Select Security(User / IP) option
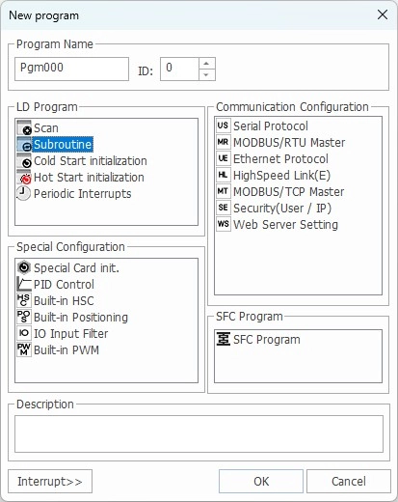The height and width of the screenshot is (502, 398). [x=282, y=209]
